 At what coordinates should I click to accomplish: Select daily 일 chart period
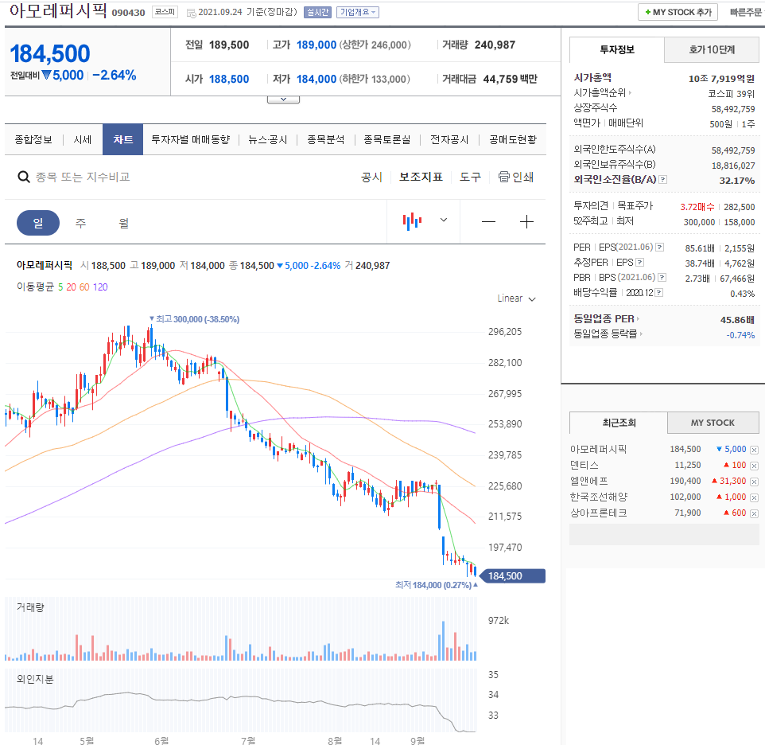coord(38,223)
